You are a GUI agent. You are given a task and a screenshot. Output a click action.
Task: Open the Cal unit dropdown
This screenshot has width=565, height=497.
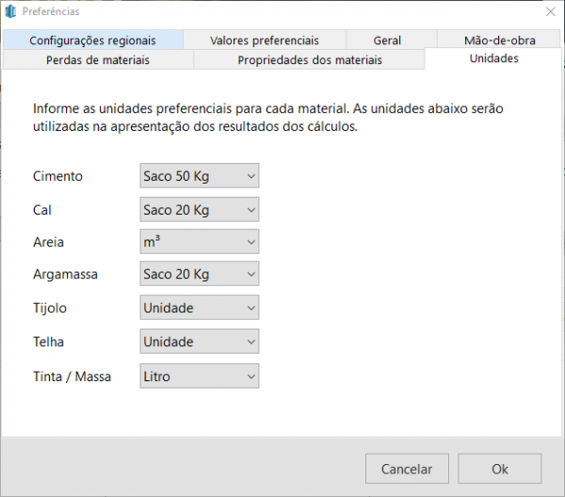click(x=199, y=209)
